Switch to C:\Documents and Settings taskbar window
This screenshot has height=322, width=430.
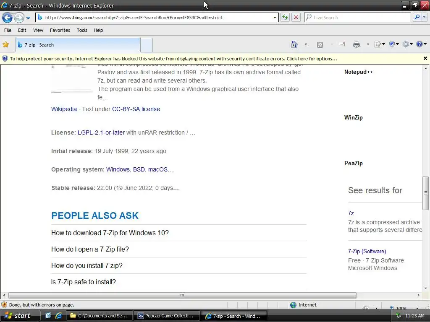[99, 316]
